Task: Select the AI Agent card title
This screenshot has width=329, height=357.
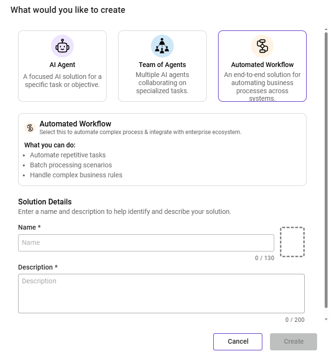Action: pos(62,65)
